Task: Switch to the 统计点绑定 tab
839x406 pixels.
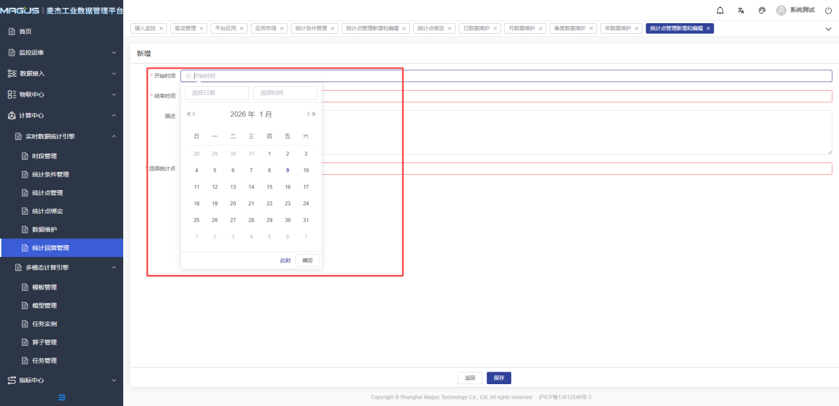Action: (x=430, y=28)
